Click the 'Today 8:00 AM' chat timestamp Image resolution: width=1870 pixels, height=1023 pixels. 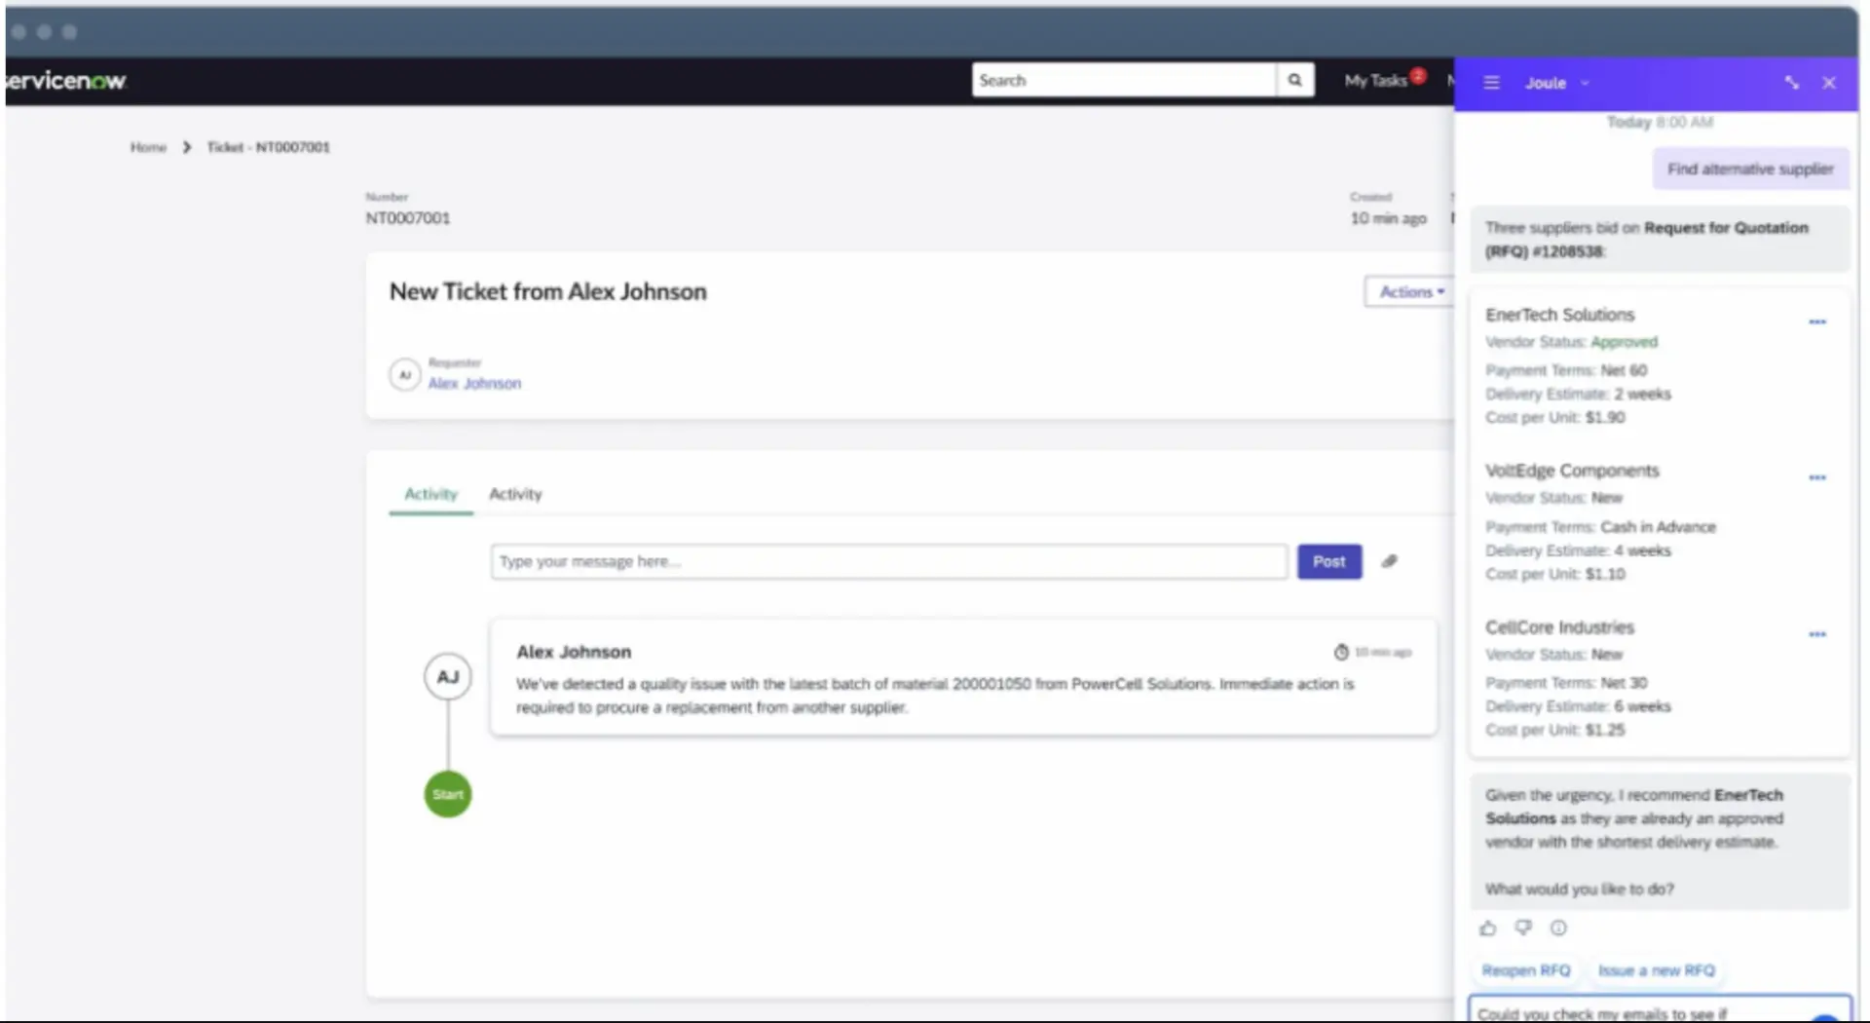pyautogui.click(x=1660, y=122)
